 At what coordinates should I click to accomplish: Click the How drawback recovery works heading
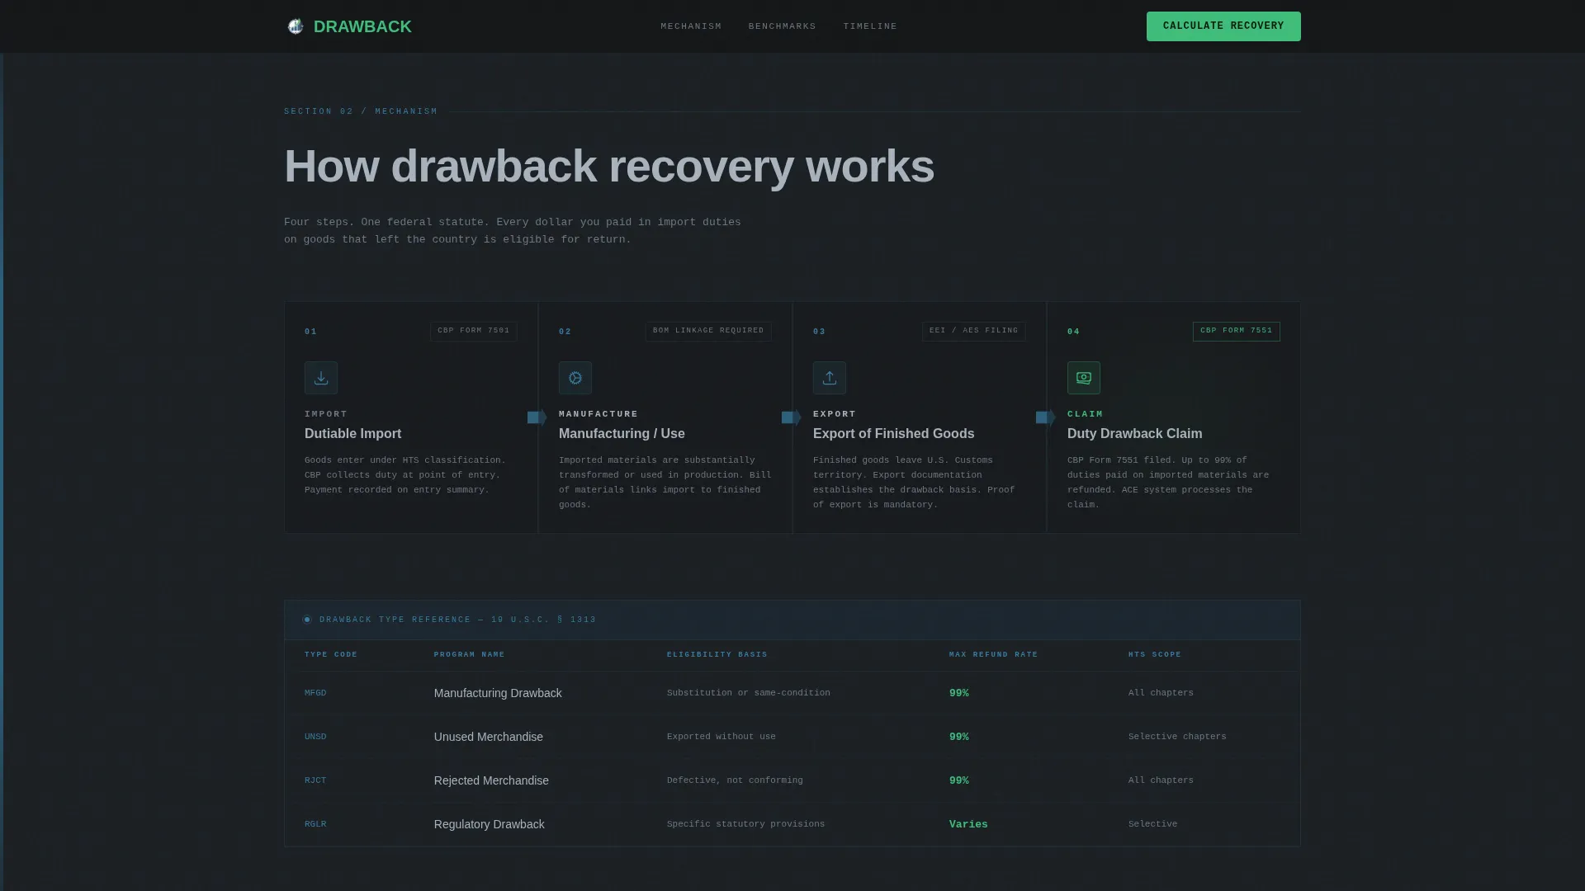pos(609,167)
